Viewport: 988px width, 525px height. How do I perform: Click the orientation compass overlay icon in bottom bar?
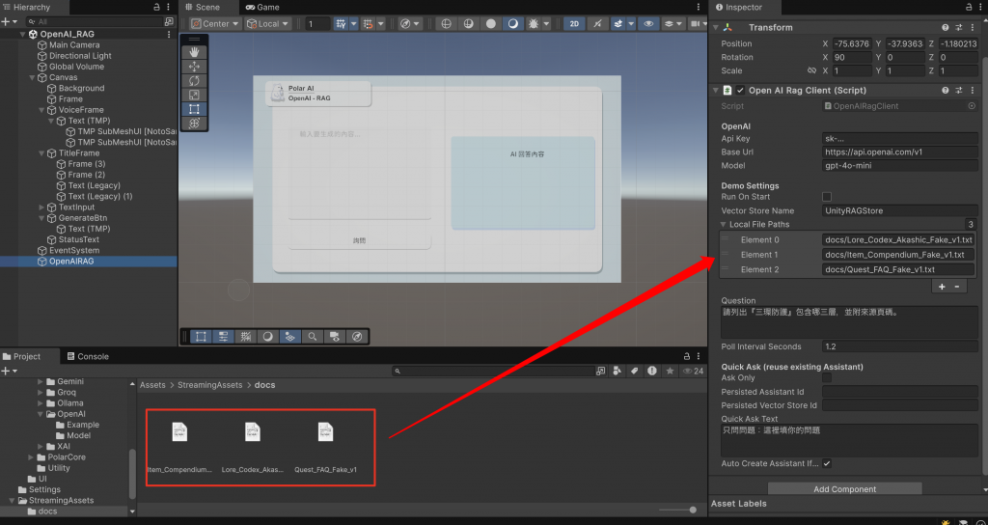pos(357,337)
